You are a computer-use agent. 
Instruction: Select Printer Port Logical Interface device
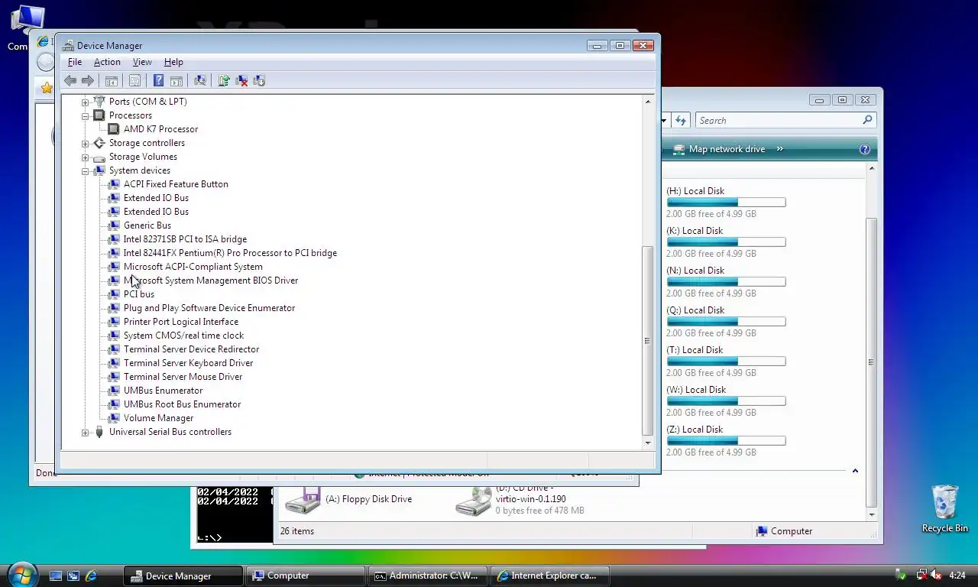click(180, 322)
